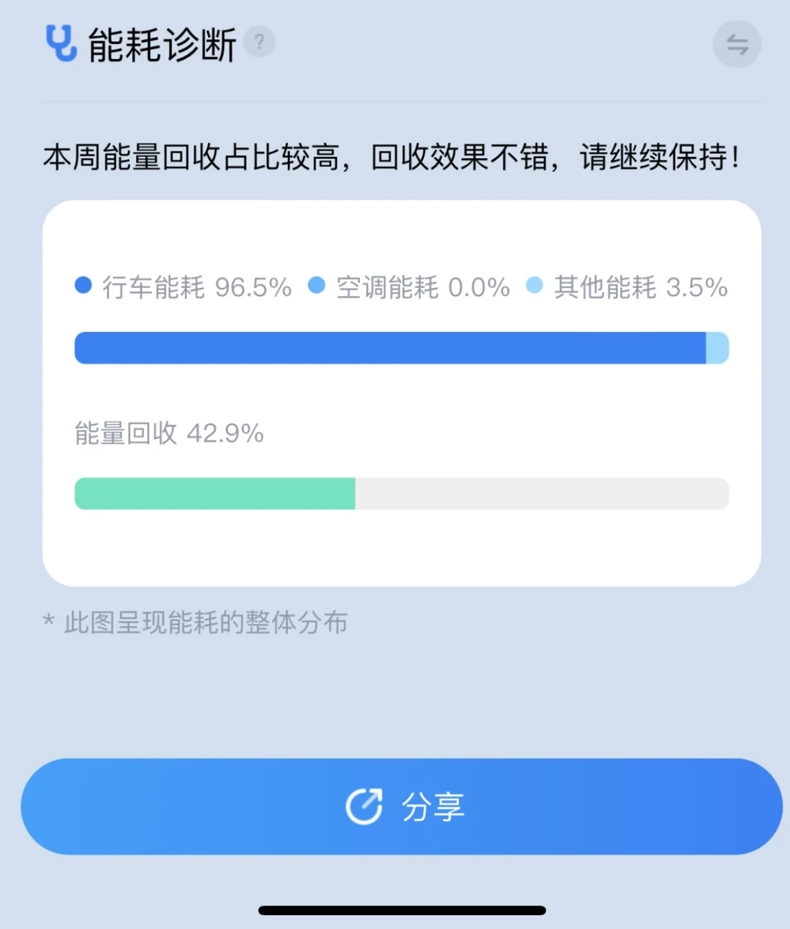This screenshot has width=790, height=929.
Task: Click the dark blue driving consumption bar
Action: pyautogui.click(x=390, y=348)
